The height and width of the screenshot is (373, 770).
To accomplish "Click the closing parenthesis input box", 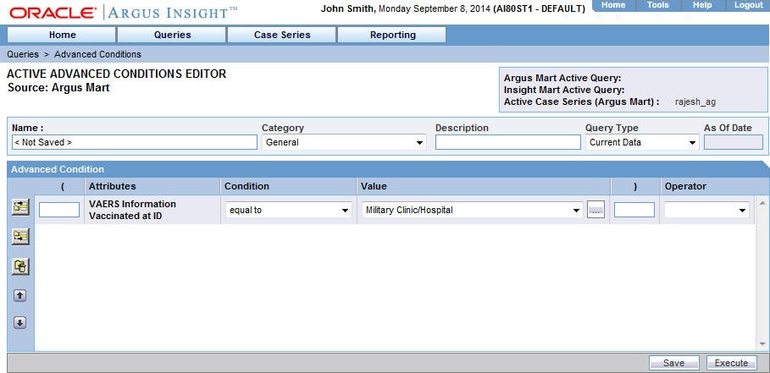I will pos(634,210).
